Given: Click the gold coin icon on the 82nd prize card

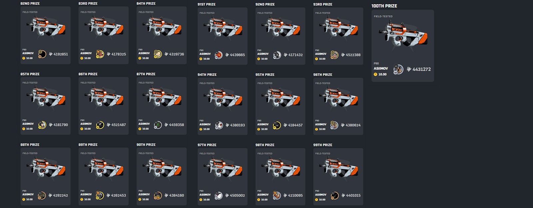Looking at the screenshot, I should [24, 58].
